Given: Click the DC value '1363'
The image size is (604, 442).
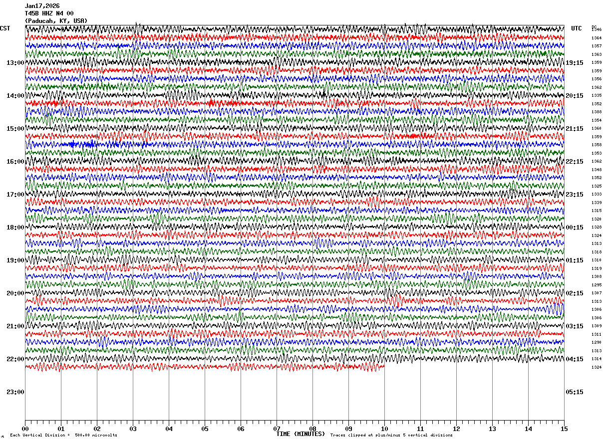Looking at the screenshot, I should (x=597, y=54).
